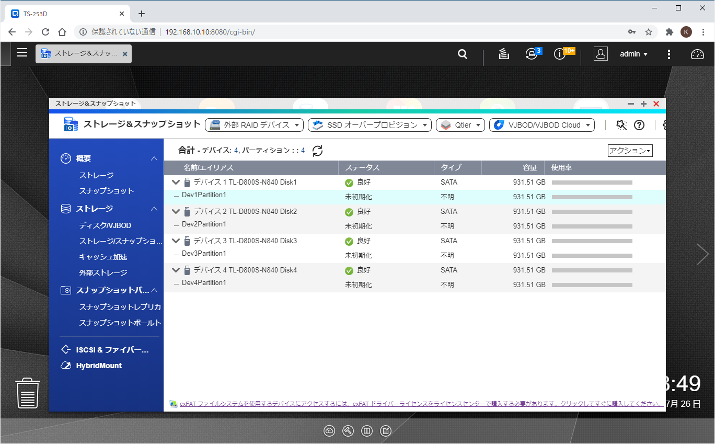The image size is (715, 444).
Task: Open the QTS search magnifier icon
Action: click(463, 54)
